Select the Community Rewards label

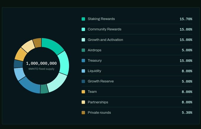pyautogui.click(x=104, y=29)
